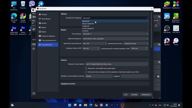The width and height of the screenshot is (192, 108).
Task: Choose Низкий process priority
Action: (x=115, y=31)
